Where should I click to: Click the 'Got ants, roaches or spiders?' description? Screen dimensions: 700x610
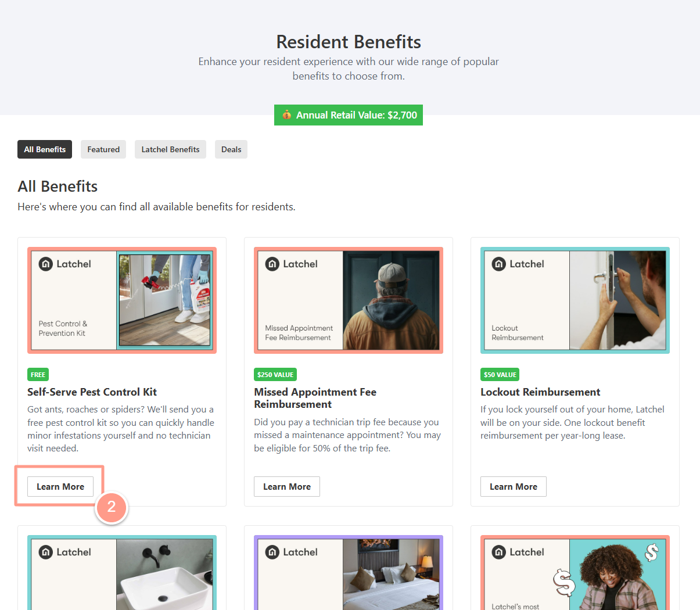tap(121, 429)
